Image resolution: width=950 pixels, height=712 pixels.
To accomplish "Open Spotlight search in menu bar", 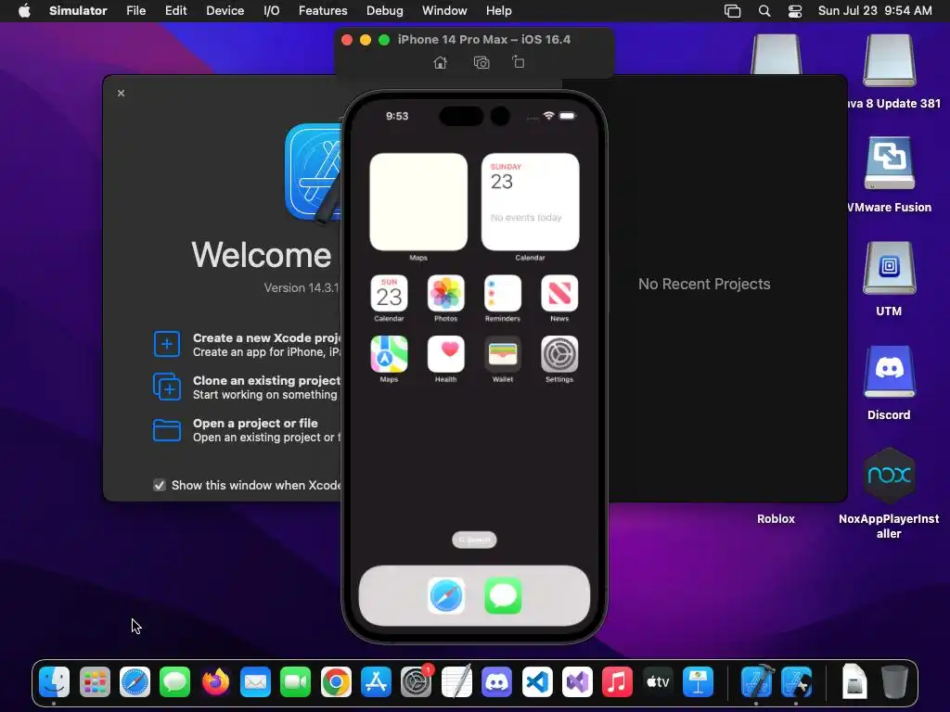I will point(764,11).
